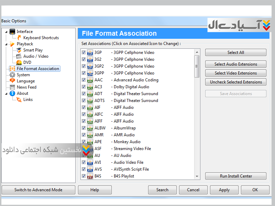Screen dimensions: 275x206
Task: Click the Smart Play icon
Action: [19, 50]
